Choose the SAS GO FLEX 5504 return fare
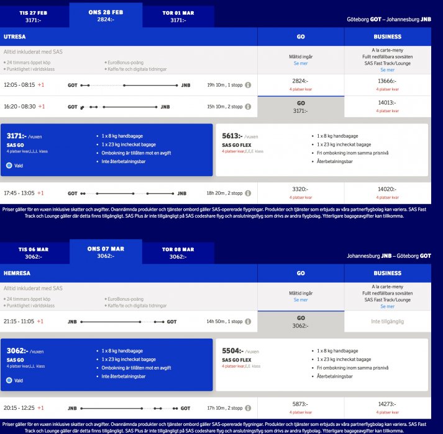The width and height of the screenshot is (443, 434). point(322,365)
